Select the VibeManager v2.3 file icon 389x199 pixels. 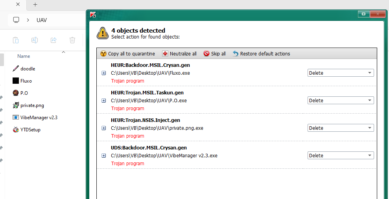click(x=16, y=117)
